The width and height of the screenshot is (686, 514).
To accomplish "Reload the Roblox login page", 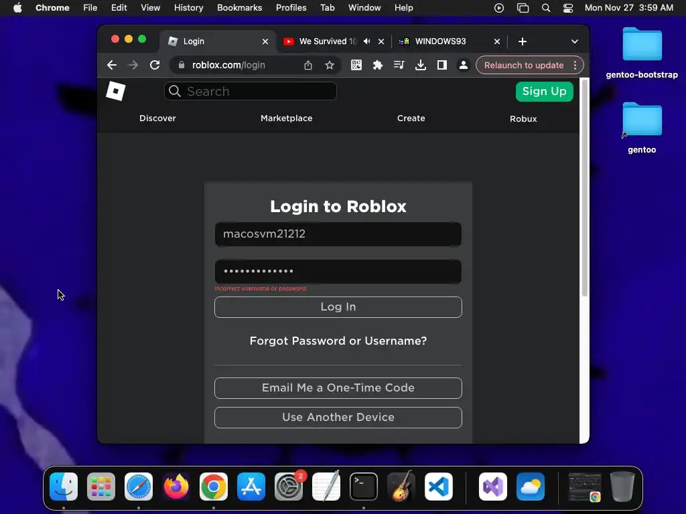I will [155, 65].
